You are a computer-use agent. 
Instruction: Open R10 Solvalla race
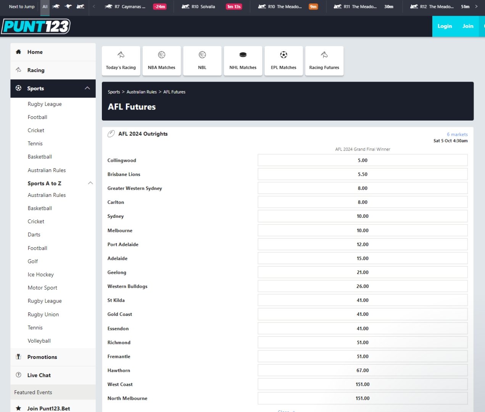click(212, 7)
